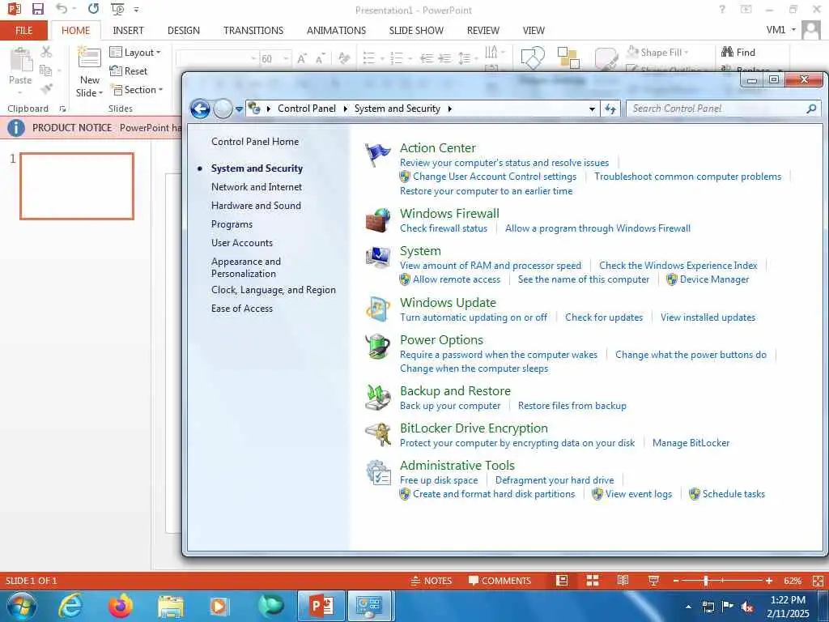Image resolution: width=829 pixels, height=622 pixels.
Task: Select slide 1 thumbnail in PowerPoint
Action: pyautogui.click(x=77, y=186)
